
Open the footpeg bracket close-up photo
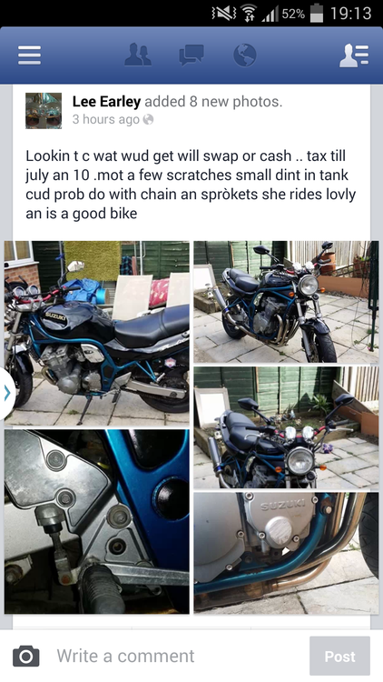click(x=97, y=522)
